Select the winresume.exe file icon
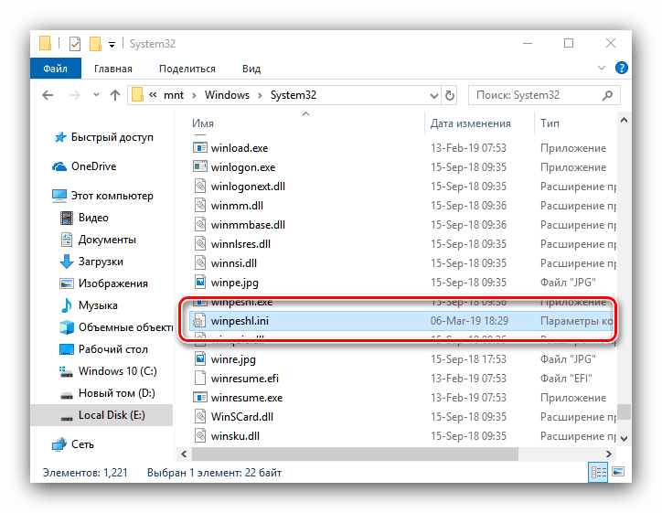Screen dimensions: 662x513 (x=200, y=397)
